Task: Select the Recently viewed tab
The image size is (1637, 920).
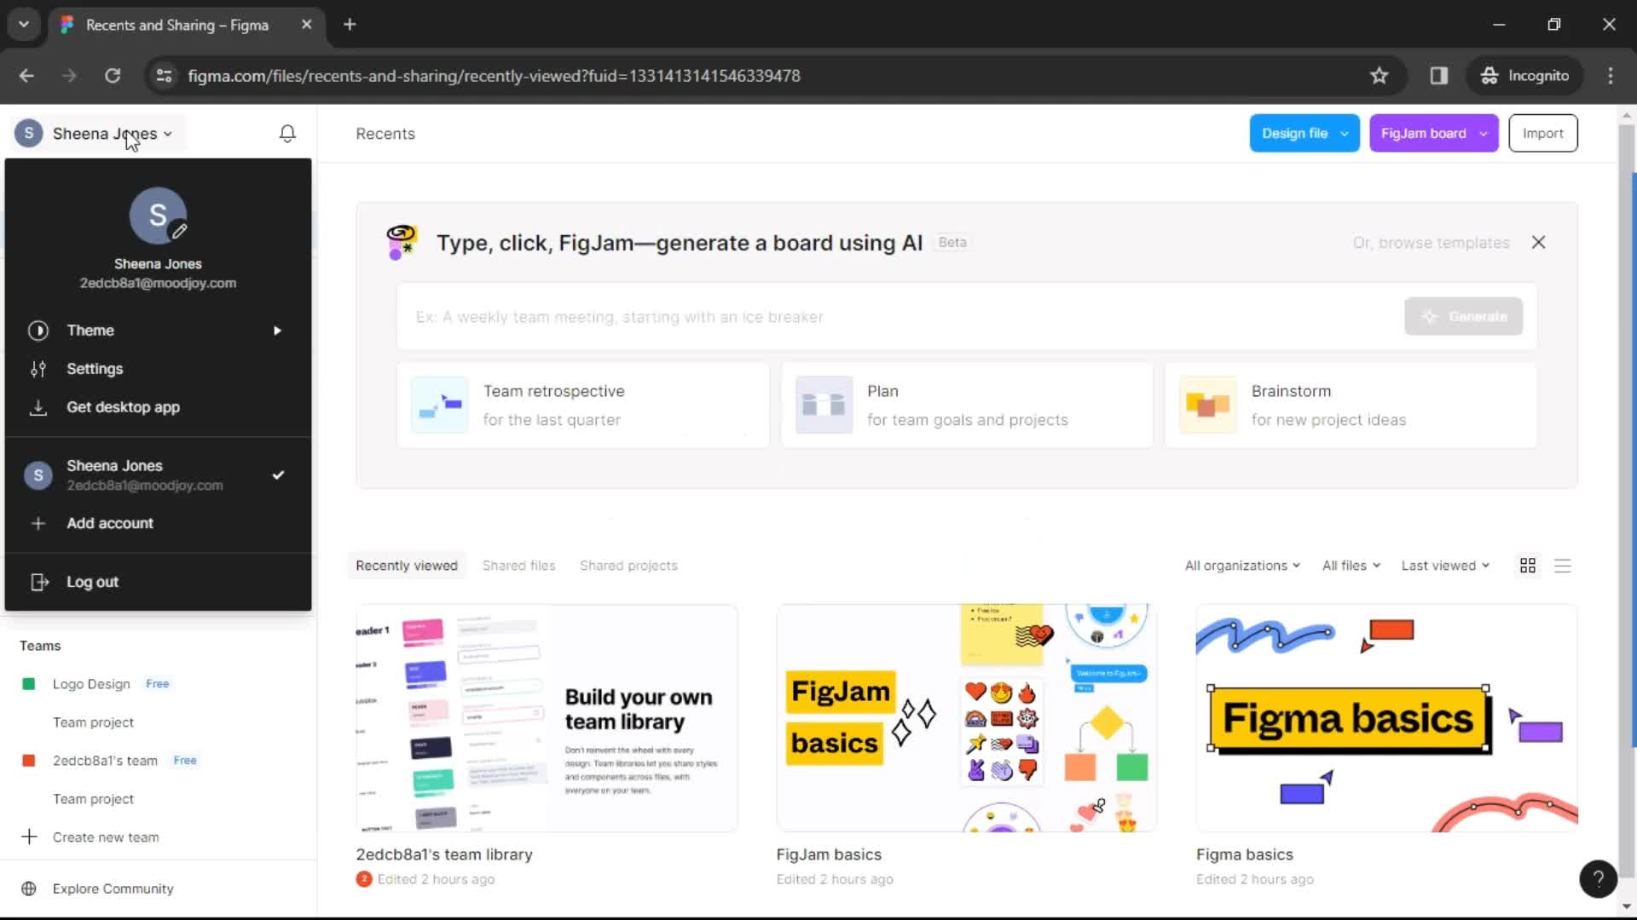Action: (x=406, y=565)
